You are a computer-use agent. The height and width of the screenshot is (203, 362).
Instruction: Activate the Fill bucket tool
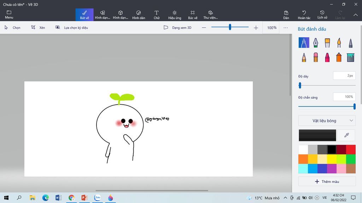tap(350, 57)
